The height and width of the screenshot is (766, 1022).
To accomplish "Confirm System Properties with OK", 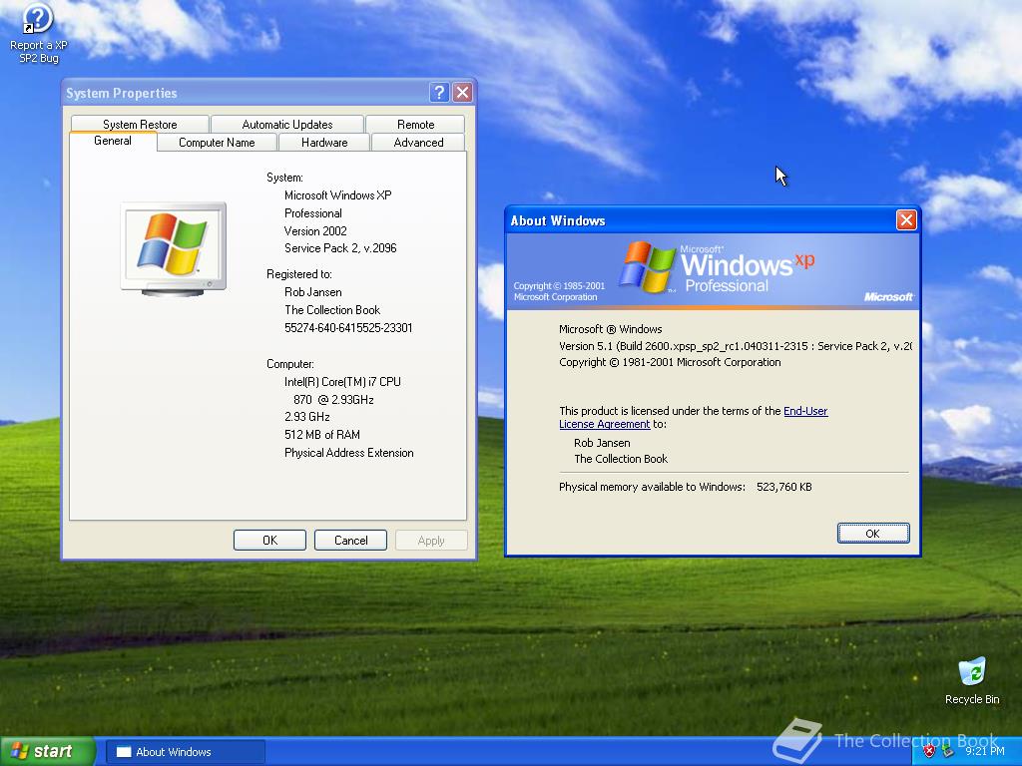I will 269,539.
